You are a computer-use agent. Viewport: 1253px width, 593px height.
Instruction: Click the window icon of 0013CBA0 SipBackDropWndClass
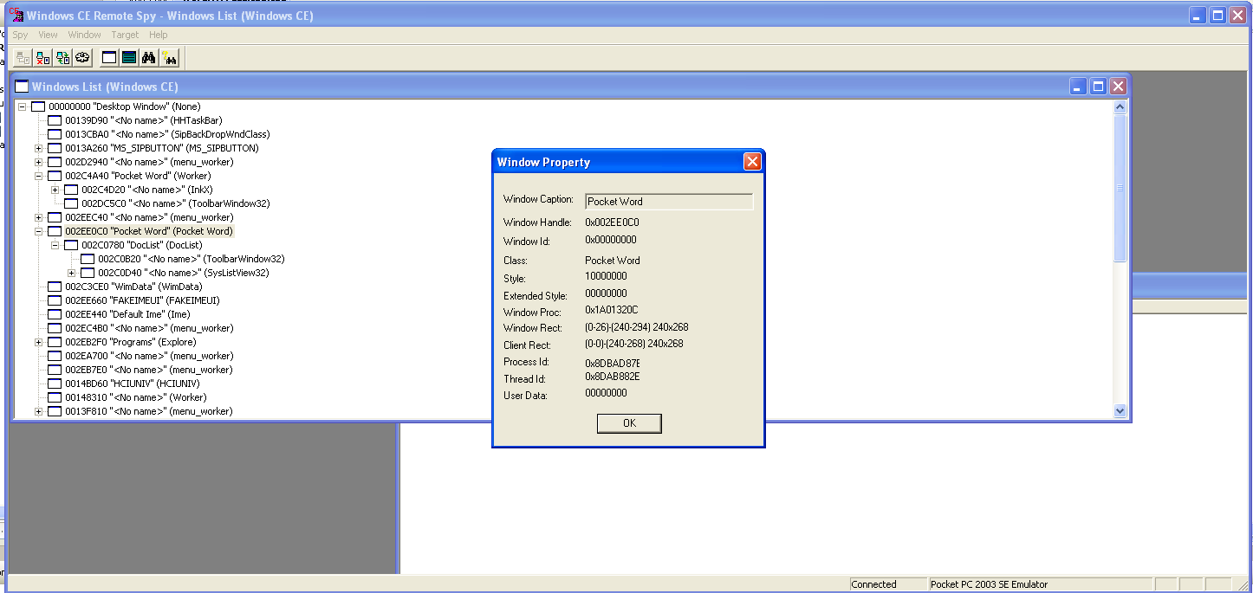[55, 134]
